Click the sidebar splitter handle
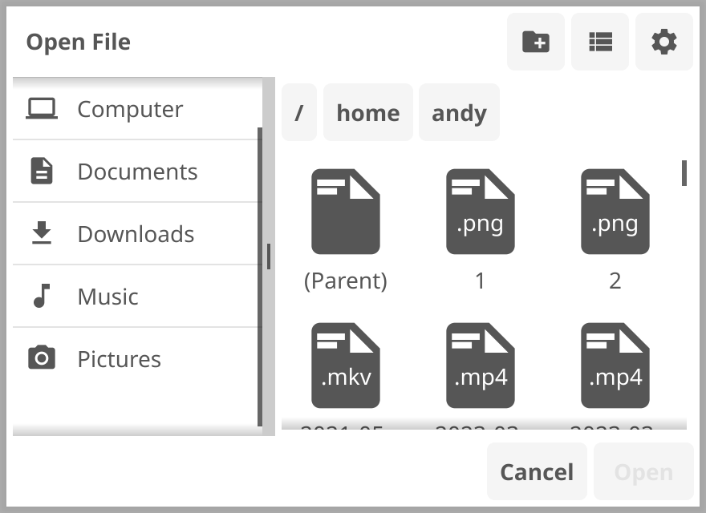This screenshot has width=706, height=513. coord(269,256)
